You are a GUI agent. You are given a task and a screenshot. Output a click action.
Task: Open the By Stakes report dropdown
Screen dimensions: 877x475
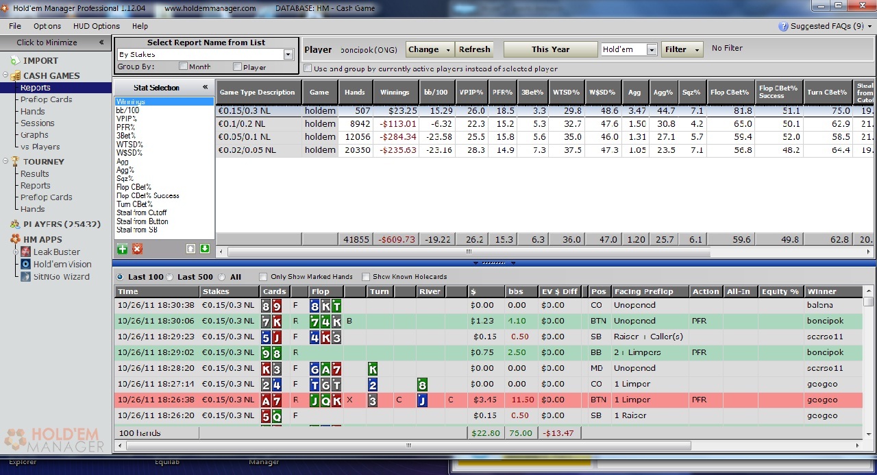pos(288,55)
